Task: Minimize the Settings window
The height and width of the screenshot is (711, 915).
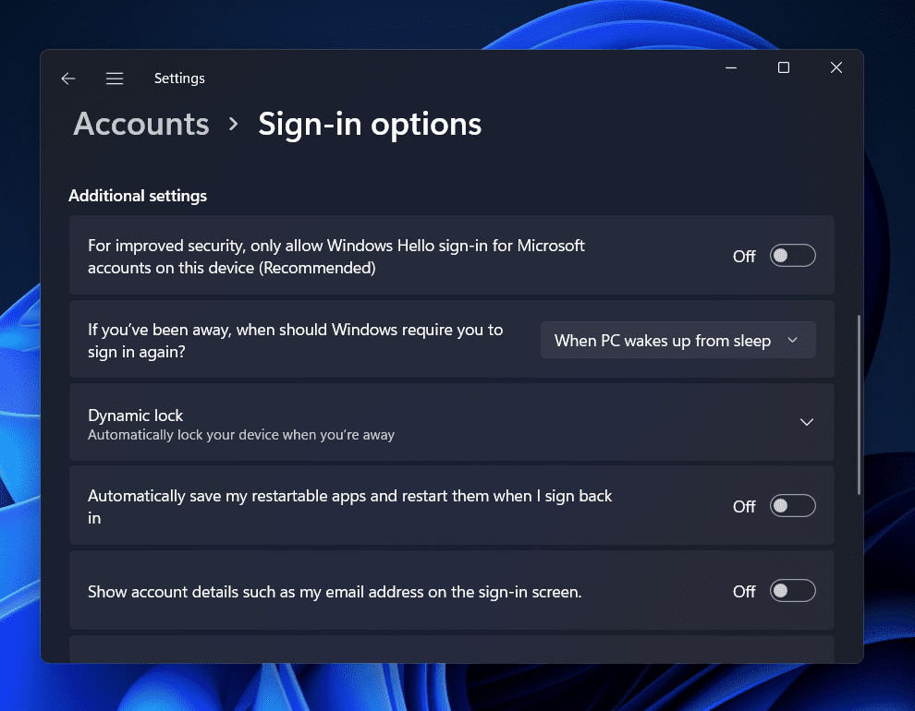Action: tap(731, 67)
